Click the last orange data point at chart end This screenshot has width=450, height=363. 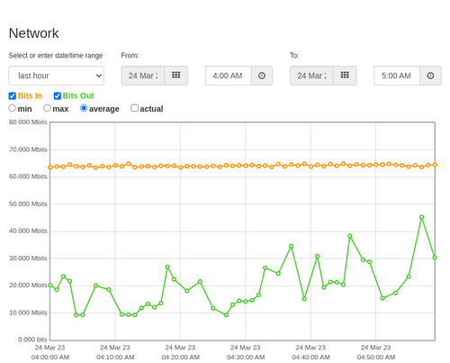[x=435, y=165]
